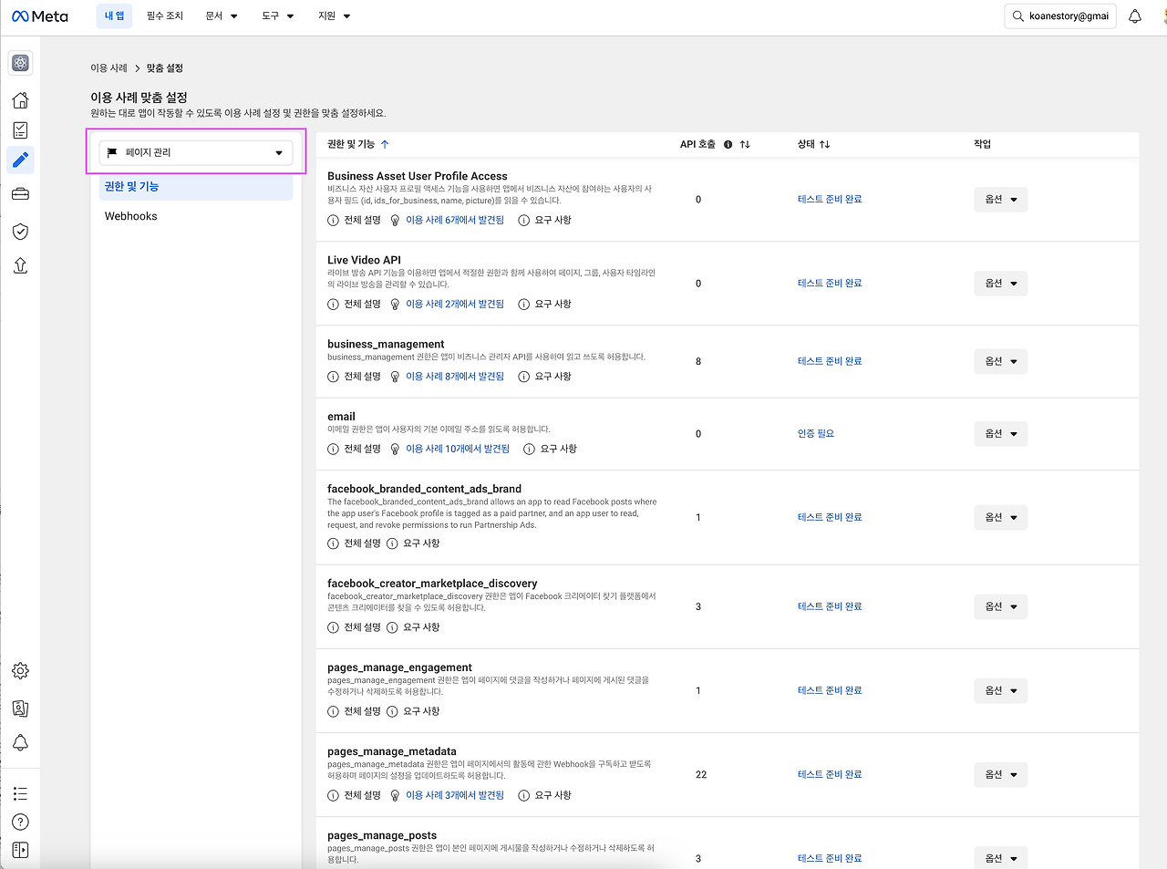Open the briefcase icon in sidebar
This screenshot has width=1167, height=869.
pyautogui.click(x=20, y=194)
